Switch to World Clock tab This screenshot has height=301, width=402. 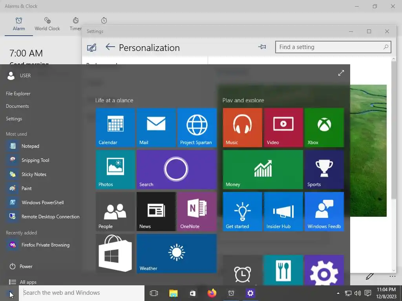point(47,25)
